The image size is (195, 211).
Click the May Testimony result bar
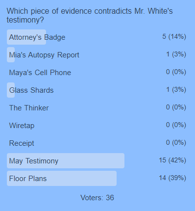click(66, 160)
